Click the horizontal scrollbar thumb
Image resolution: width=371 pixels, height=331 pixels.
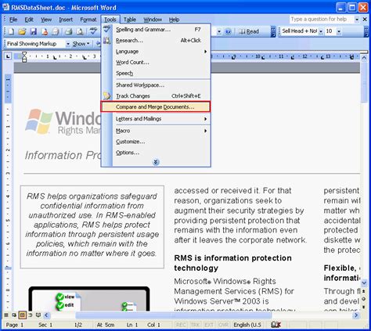(x=173, y=315)
